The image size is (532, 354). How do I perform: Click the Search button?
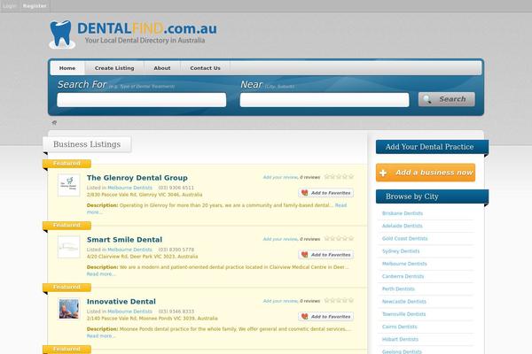[x=447, y=99]
